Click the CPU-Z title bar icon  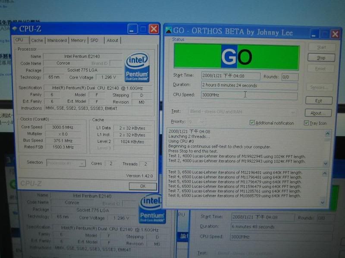(13, 29)
